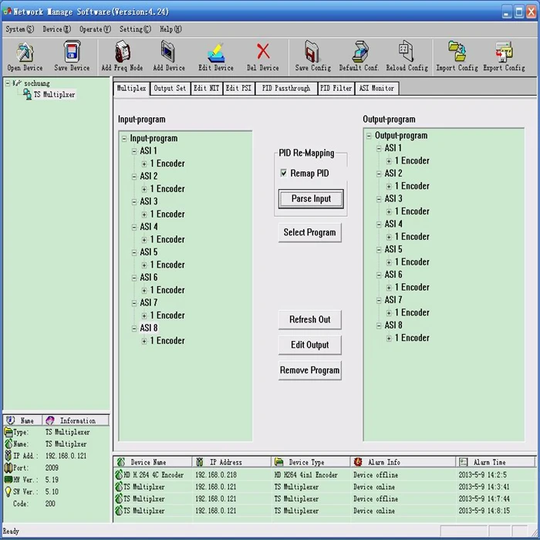The width and height of the screenshot is (540, 540).
Task: Click the HW Ver. chip icon
Action: 8,480
